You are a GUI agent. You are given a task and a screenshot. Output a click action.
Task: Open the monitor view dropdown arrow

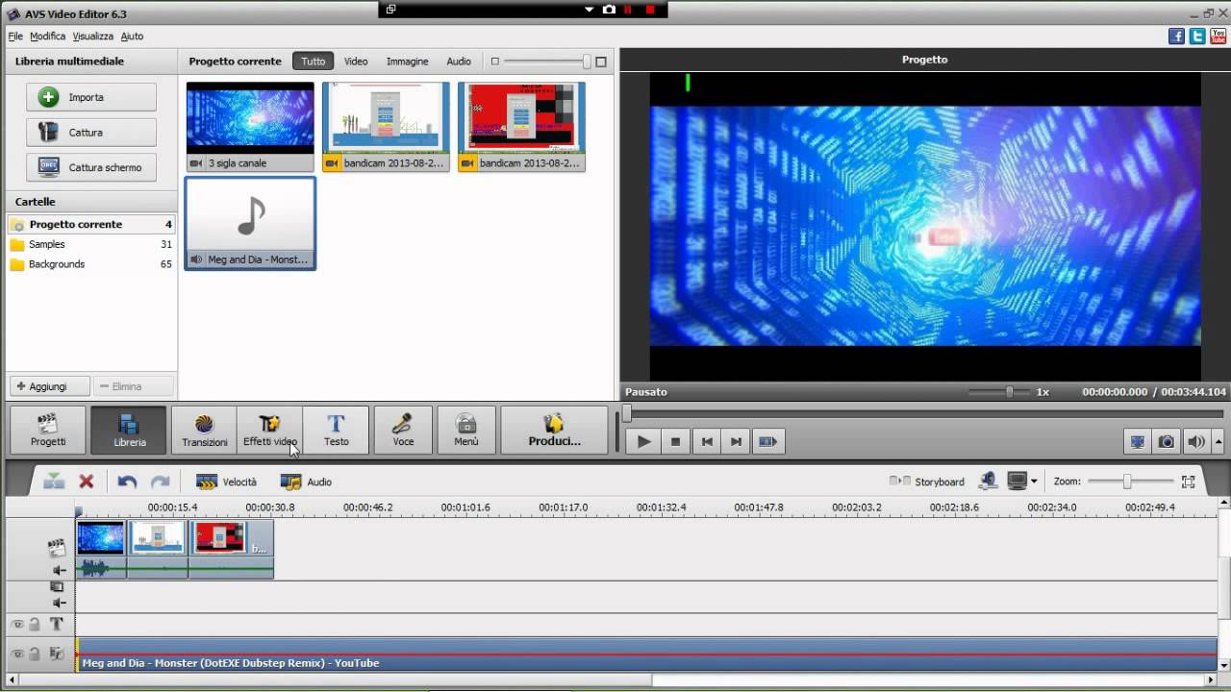(x=1035, y=482)
